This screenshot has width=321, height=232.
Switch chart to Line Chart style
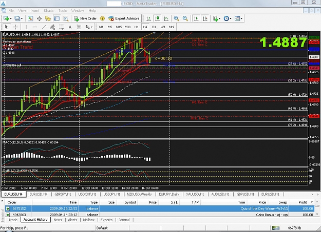click(166, 18)
